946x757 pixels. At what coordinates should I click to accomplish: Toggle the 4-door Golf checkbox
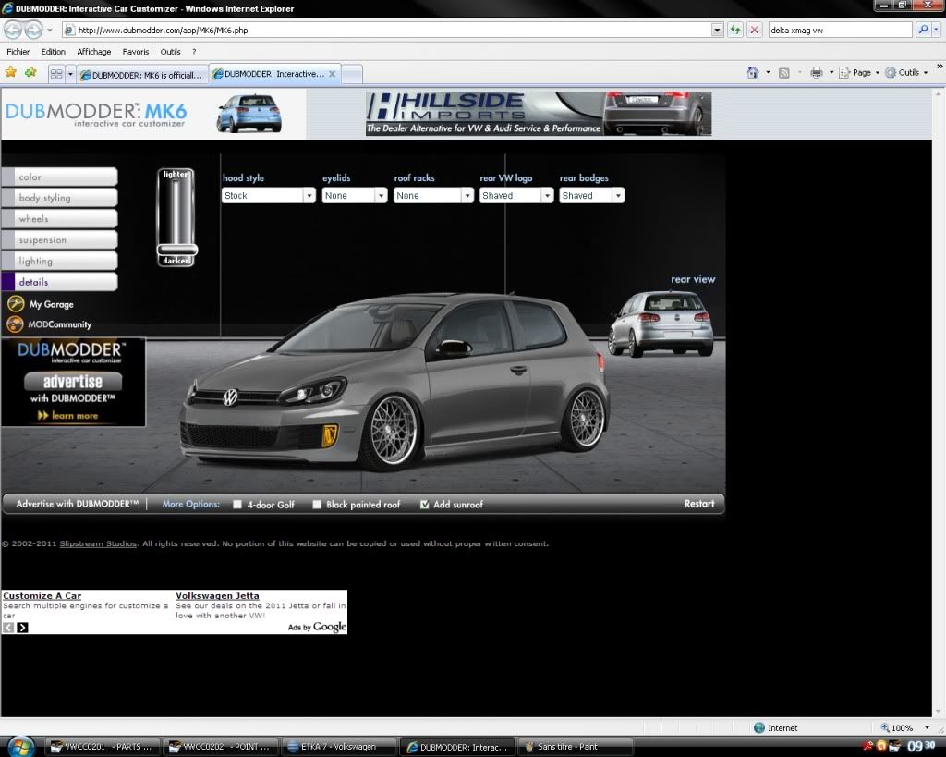click(237, 504)
